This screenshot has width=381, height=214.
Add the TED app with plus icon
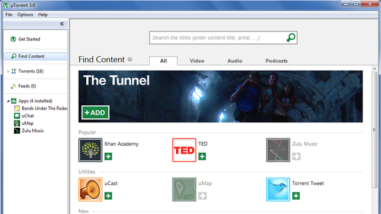point(202,156)
